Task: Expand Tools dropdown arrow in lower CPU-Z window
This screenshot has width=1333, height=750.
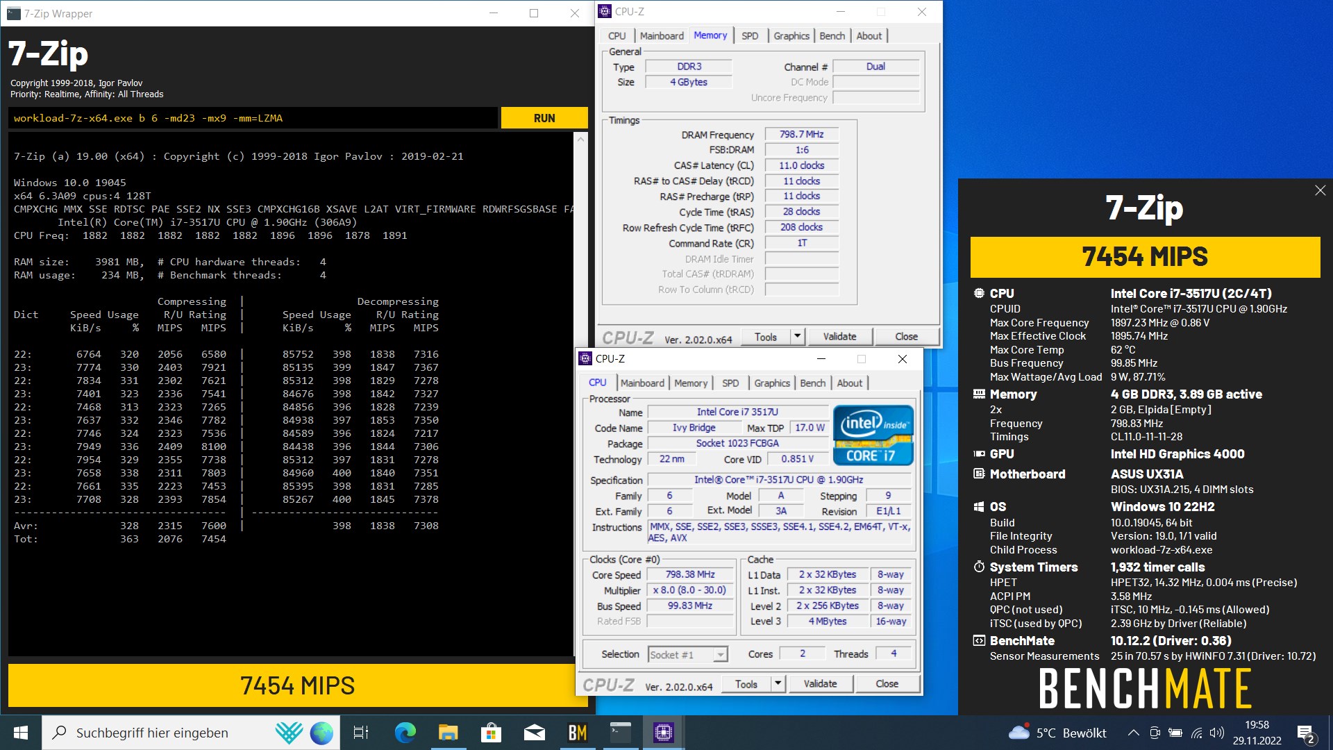Action: [x=778, y=684]
